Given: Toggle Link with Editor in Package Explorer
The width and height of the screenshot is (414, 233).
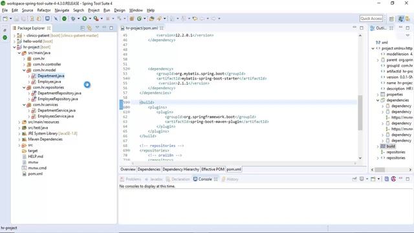Looking at the screenshot, I should click(x=89, y=28).
